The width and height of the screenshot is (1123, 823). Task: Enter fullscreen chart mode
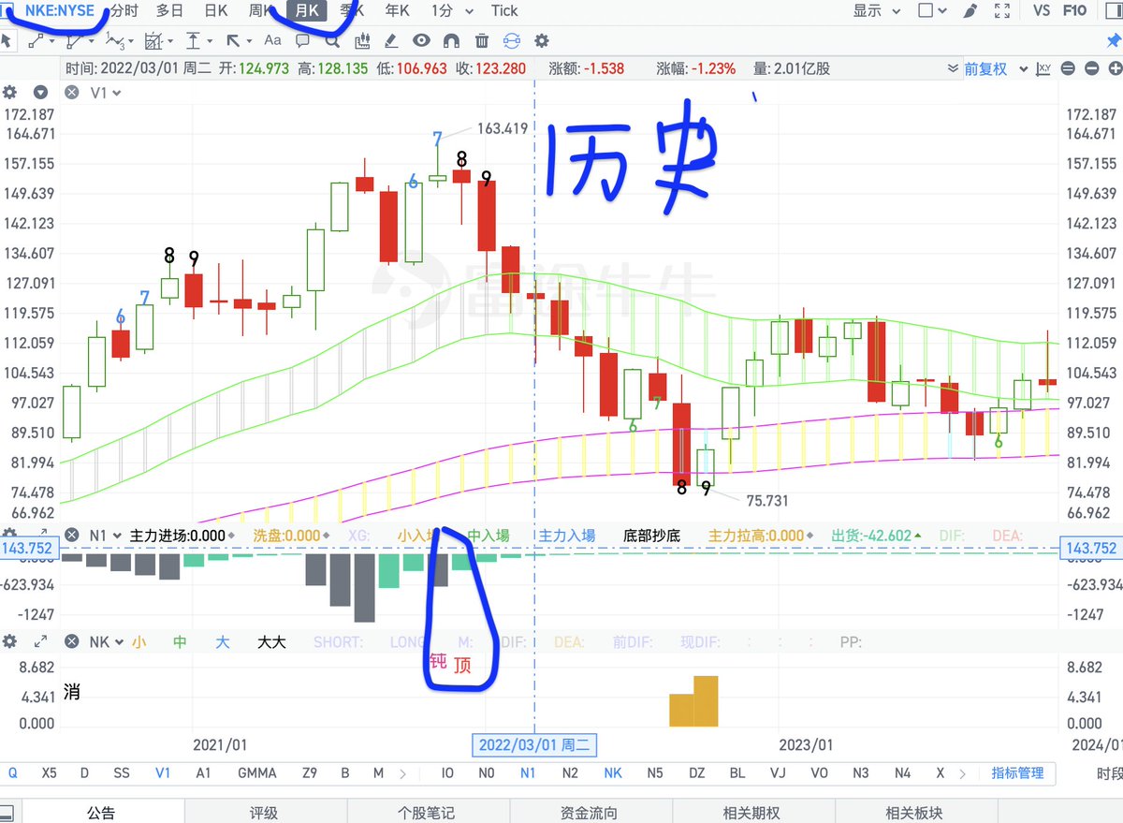(x=1003, y=10)
